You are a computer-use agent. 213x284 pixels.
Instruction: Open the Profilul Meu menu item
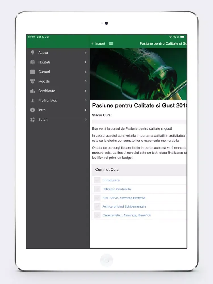click(58, 100)
